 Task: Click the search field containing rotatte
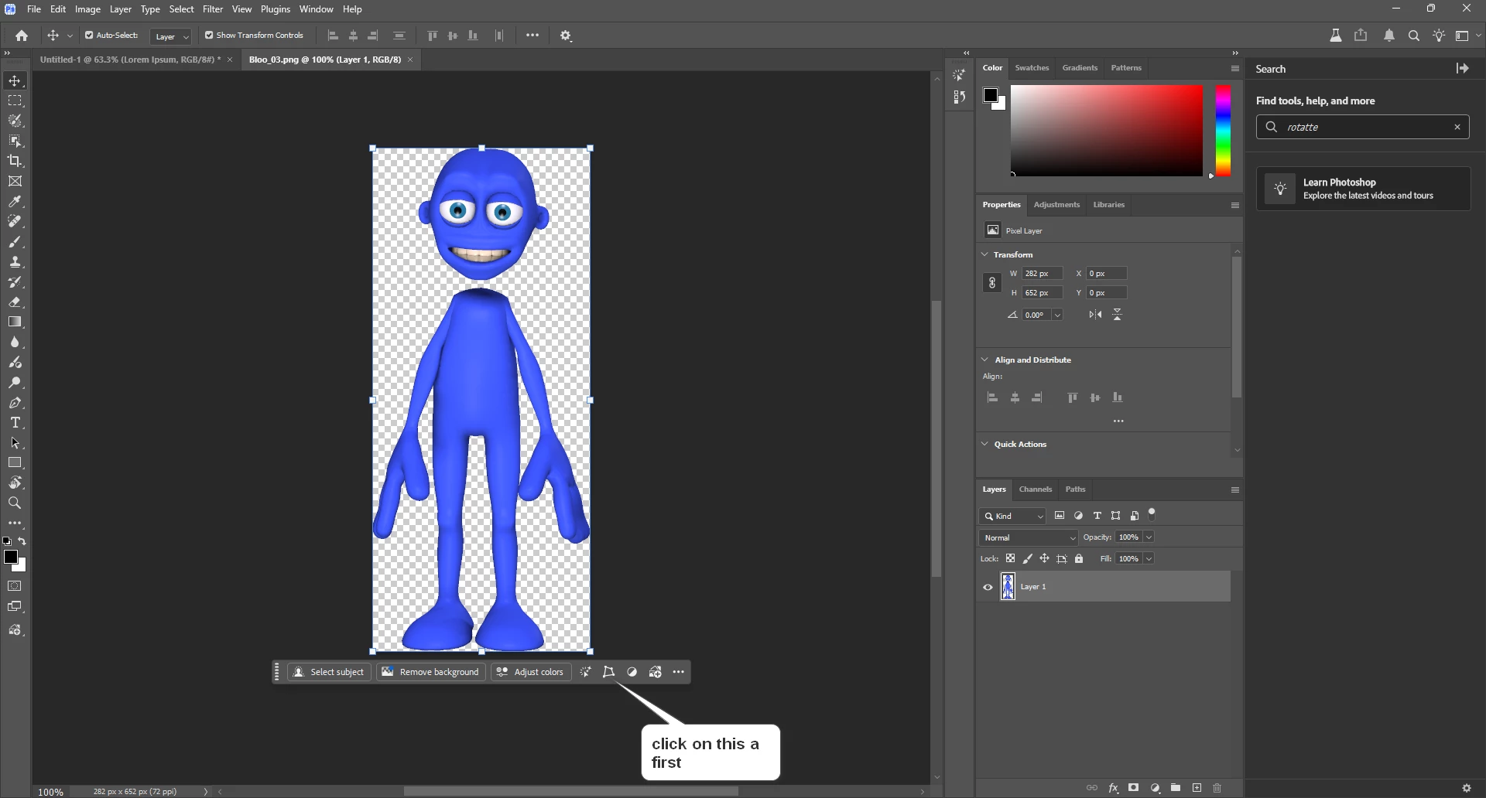1363,127
